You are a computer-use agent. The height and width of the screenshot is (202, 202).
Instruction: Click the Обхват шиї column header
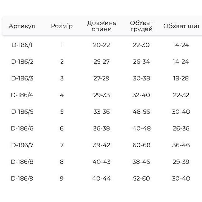[181, 26]
